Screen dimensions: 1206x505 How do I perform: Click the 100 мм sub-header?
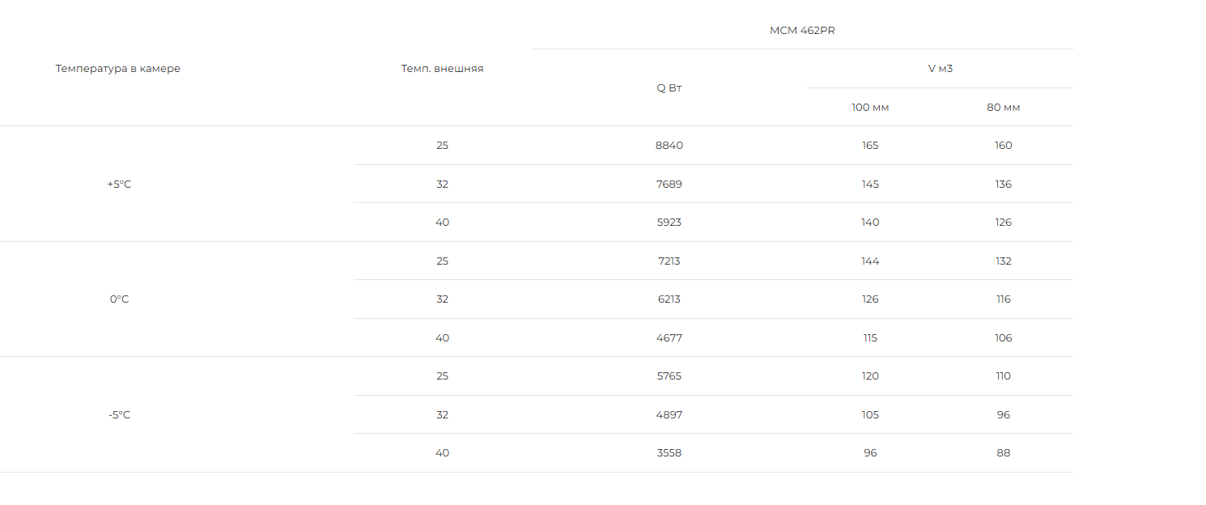[870, 108]
